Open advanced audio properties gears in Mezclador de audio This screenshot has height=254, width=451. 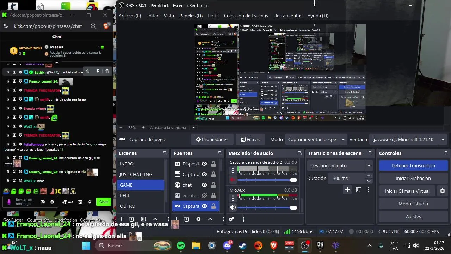(x=231, y=219)
